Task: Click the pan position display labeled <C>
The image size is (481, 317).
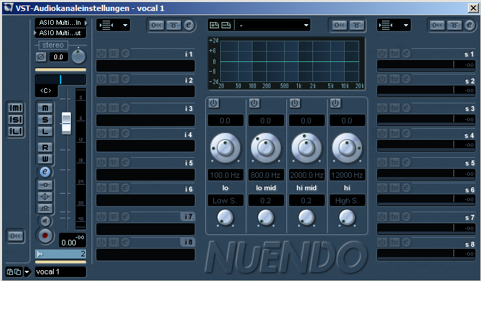Action: tap(46, 90)
